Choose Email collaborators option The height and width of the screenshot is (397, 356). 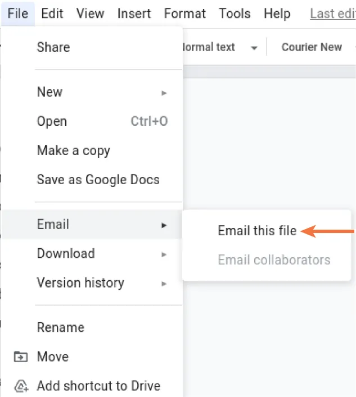[x=274, y=260]
